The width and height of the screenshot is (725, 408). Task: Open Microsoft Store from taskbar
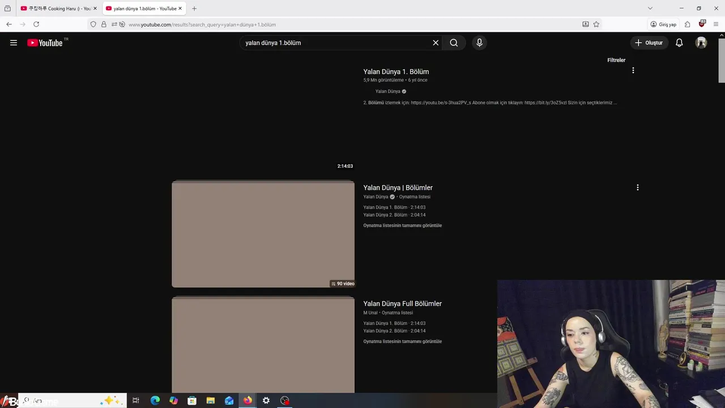pyautogui.click(x=192, y=401)
